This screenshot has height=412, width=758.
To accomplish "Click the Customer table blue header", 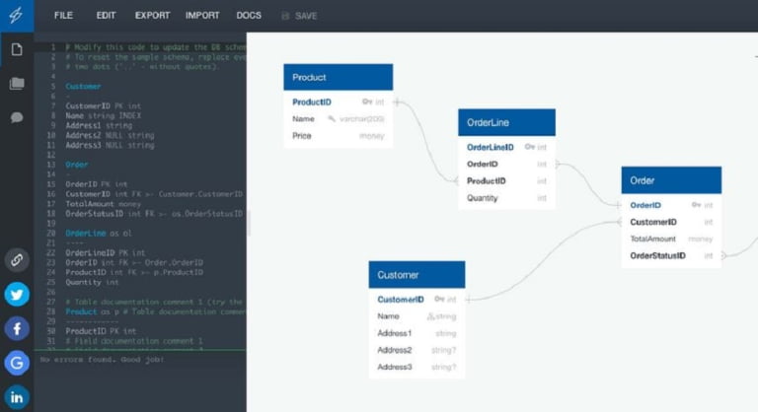I will point(417,275).
